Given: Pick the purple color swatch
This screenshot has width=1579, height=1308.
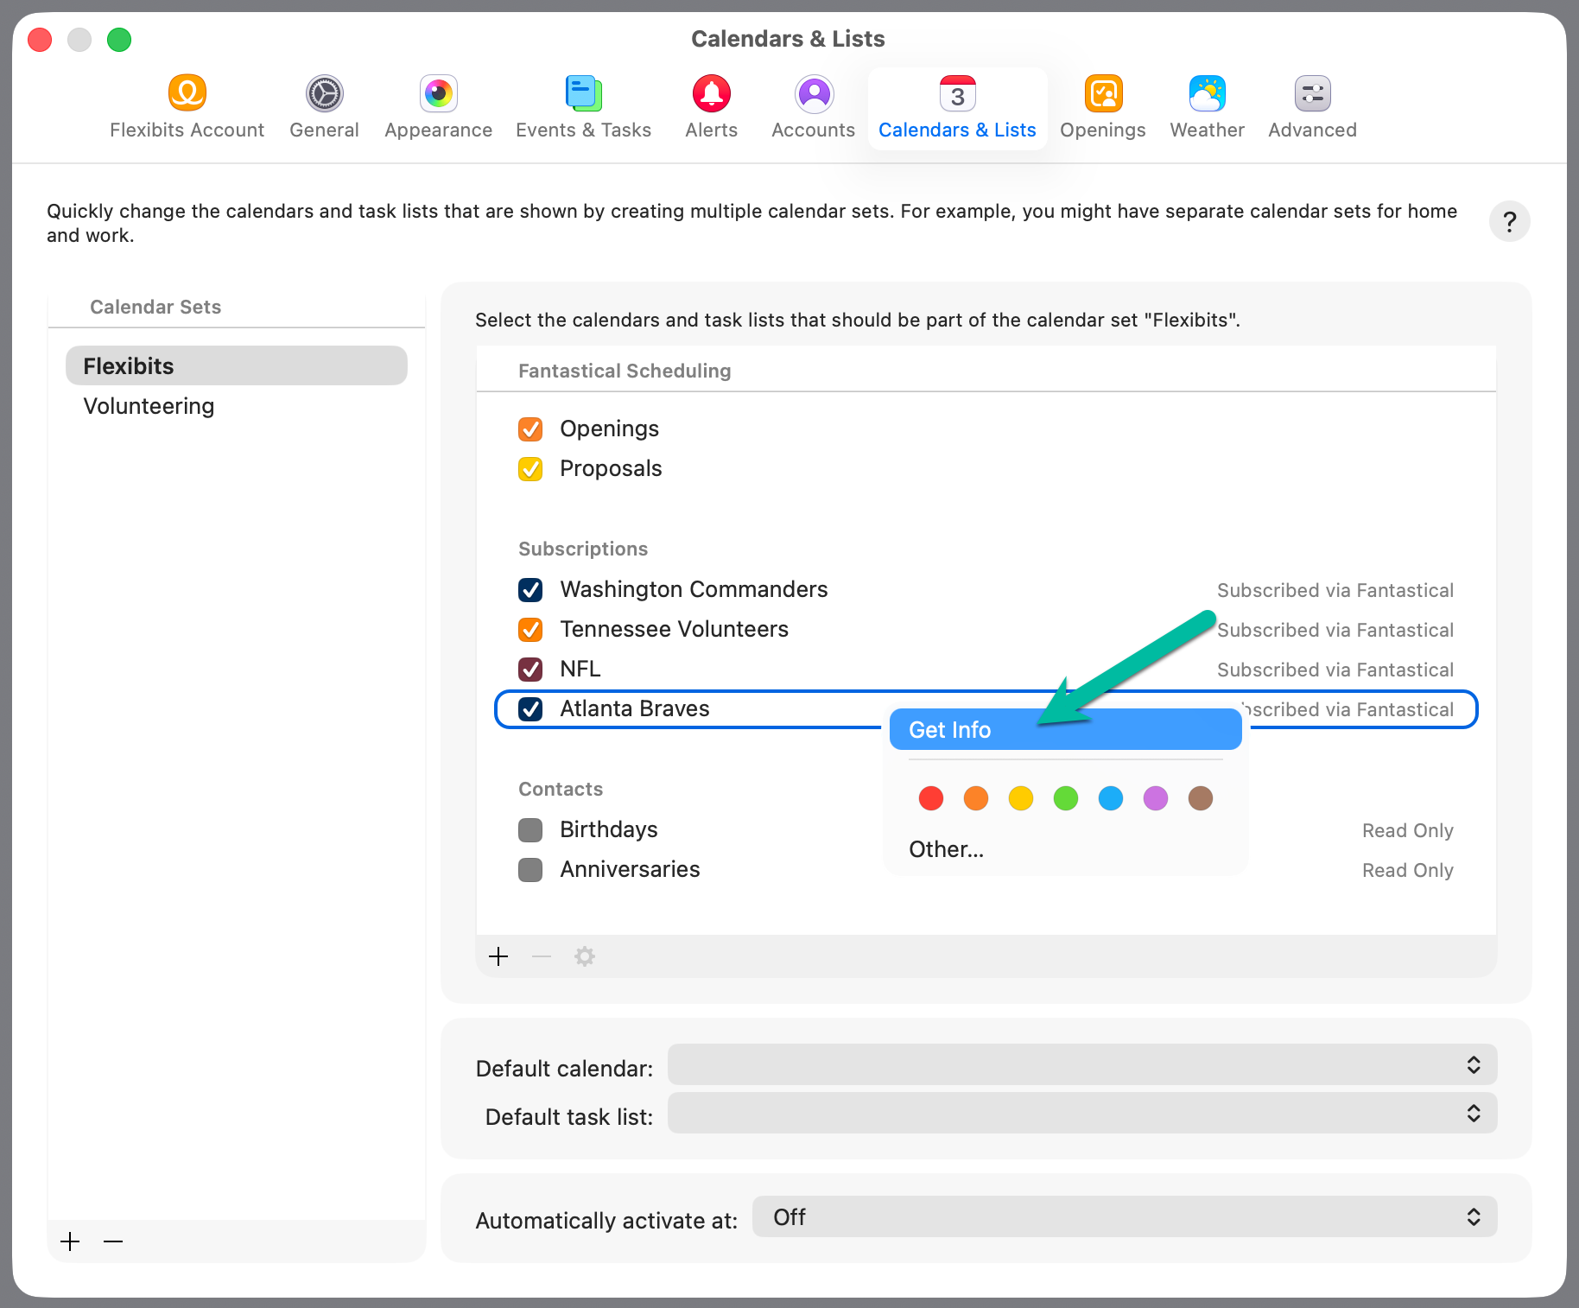Looking at the screenshot, I should [x=1156, y=798].
